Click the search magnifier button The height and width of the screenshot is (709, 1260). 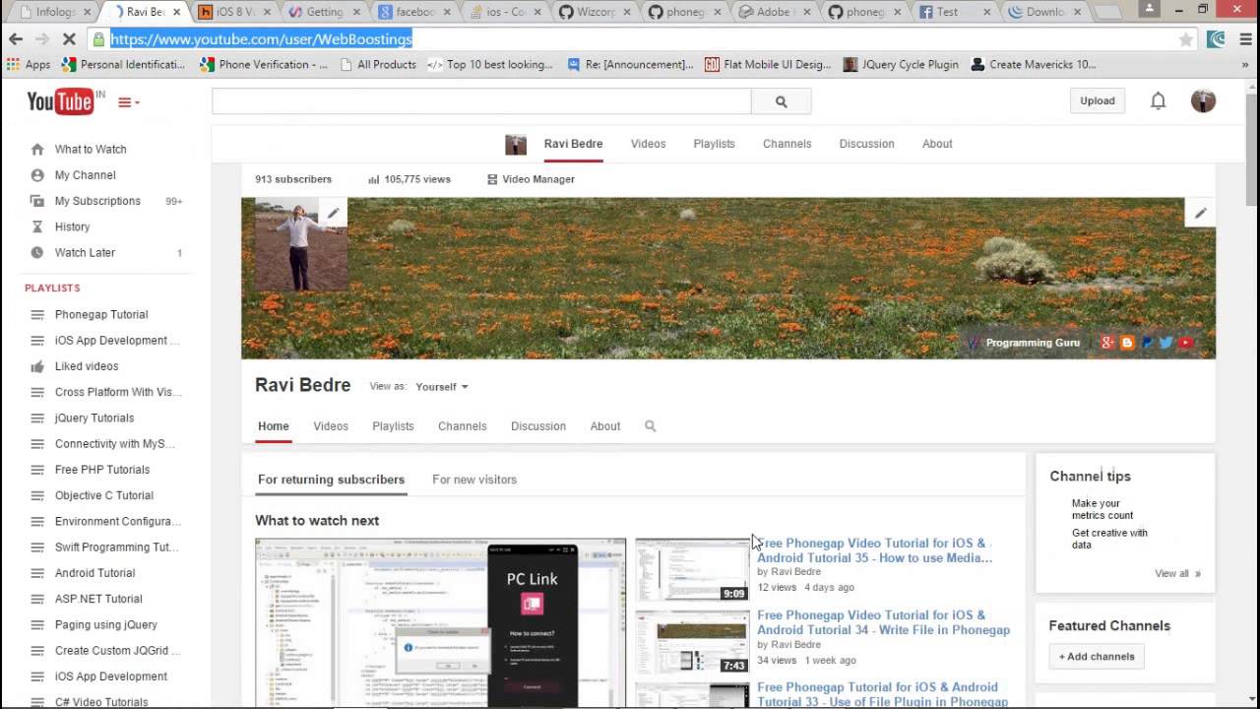781,101
